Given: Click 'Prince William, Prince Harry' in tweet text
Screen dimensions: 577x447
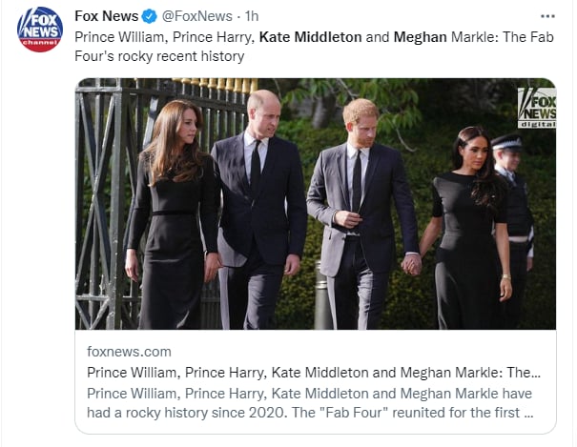Looking at the screenshot, I should (x=164, y=37).
